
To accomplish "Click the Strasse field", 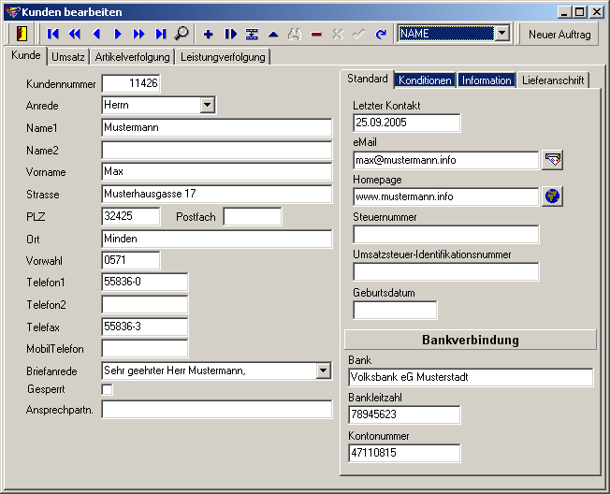I will tap(217, 194).
